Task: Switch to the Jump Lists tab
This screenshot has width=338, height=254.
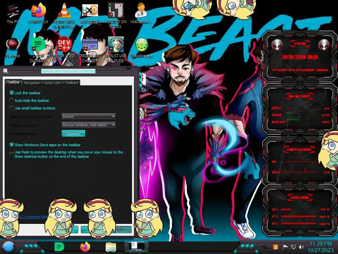Action: [52, 83]
